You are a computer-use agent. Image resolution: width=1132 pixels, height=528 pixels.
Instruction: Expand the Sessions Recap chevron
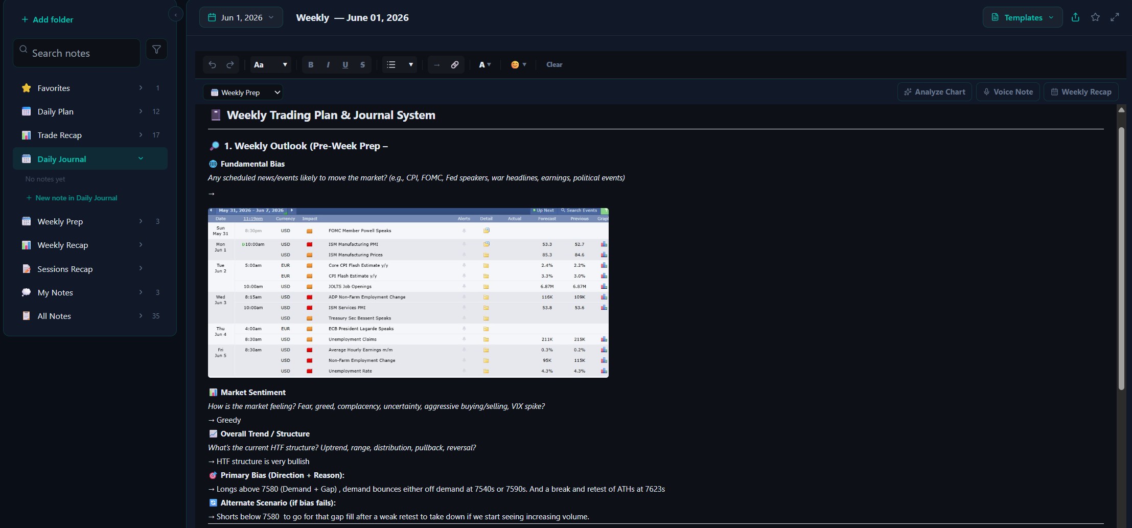pos(141,268)
